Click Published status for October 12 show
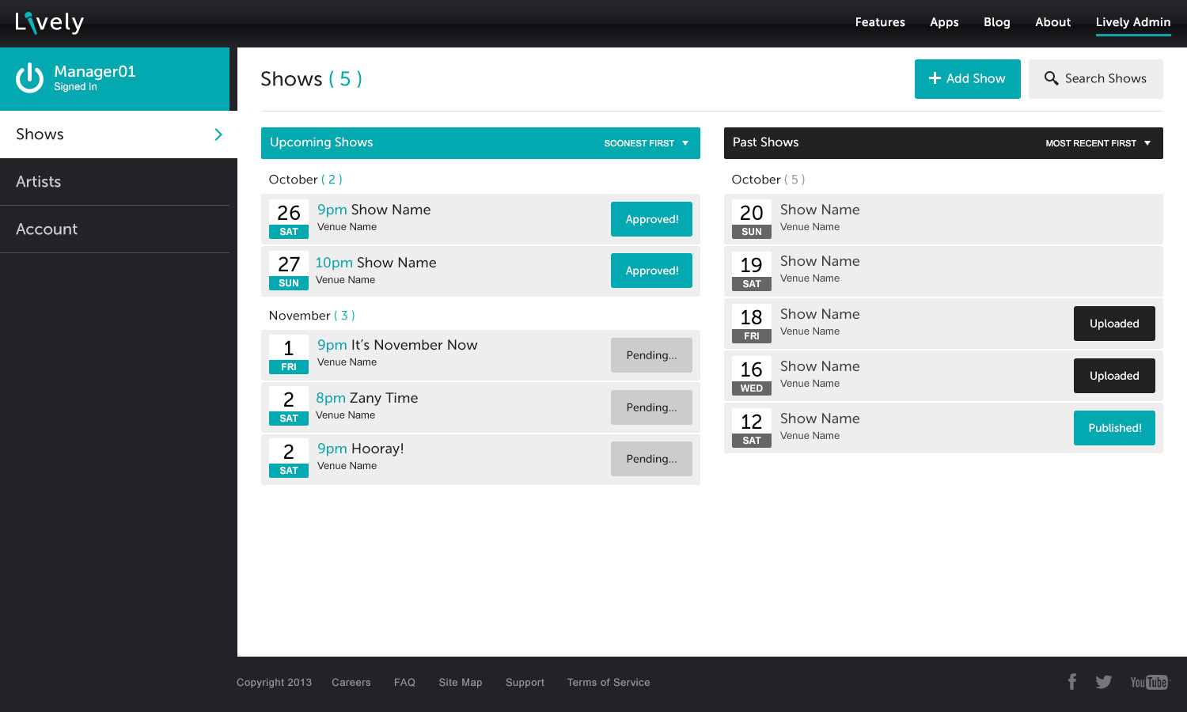Viewport: 1187px width, 712px height. click(1114, 428)
